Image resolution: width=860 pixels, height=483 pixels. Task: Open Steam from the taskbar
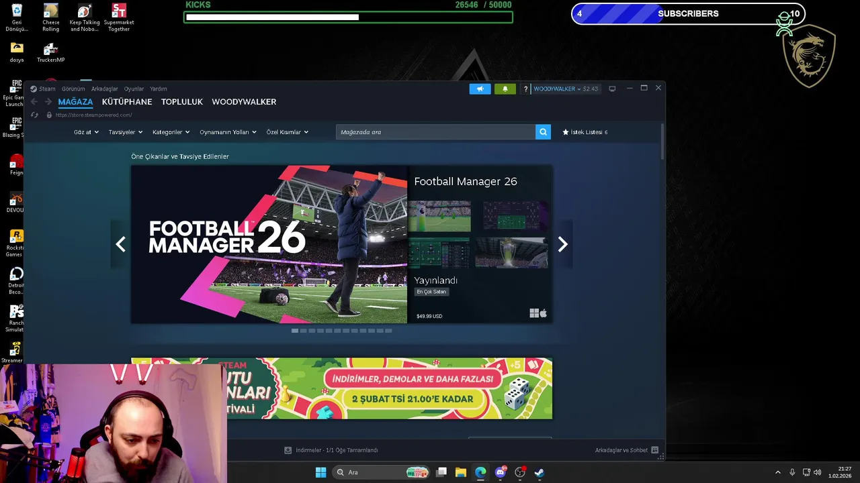(x=539, y=472)
